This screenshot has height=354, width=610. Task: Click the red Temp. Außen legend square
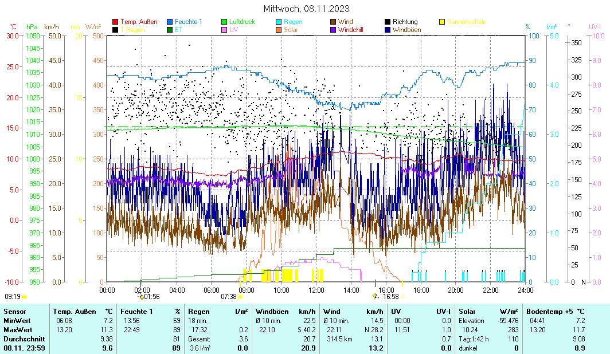tap(115, 22)
